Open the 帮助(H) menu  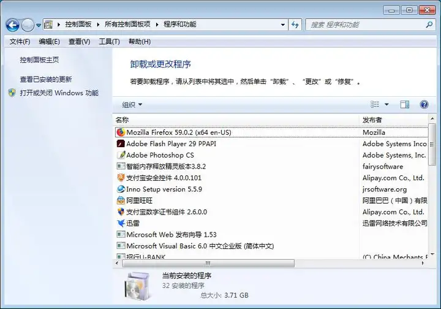140,42
